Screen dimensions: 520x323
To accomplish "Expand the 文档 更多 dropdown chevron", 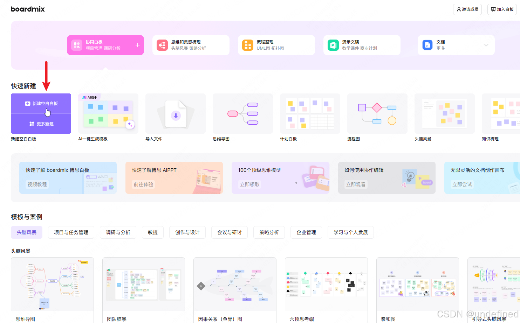I will 486,45.
